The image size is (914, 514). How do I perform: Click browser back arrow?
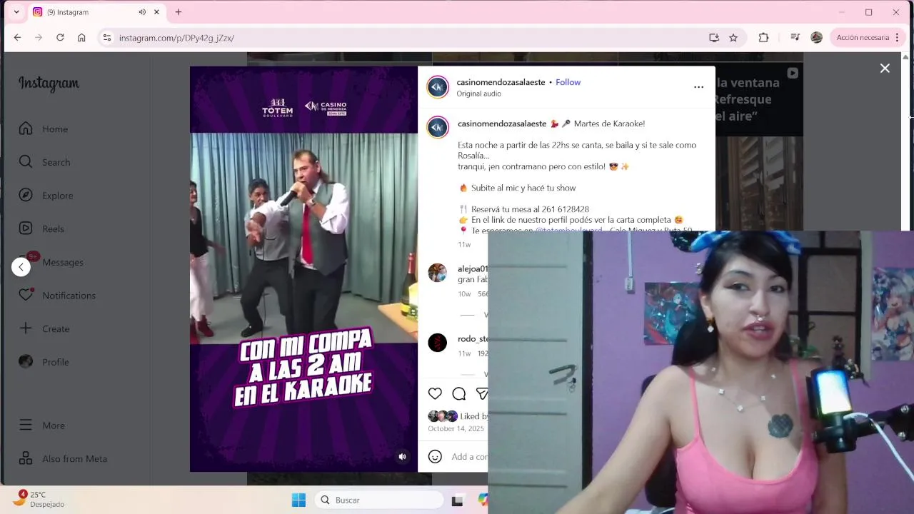click(17, 38)
